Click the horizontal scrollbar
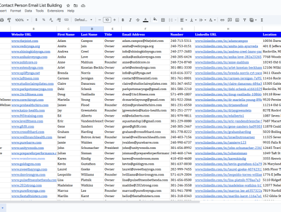The height and width of the screenshot is (212, 281). pos(100,202)
